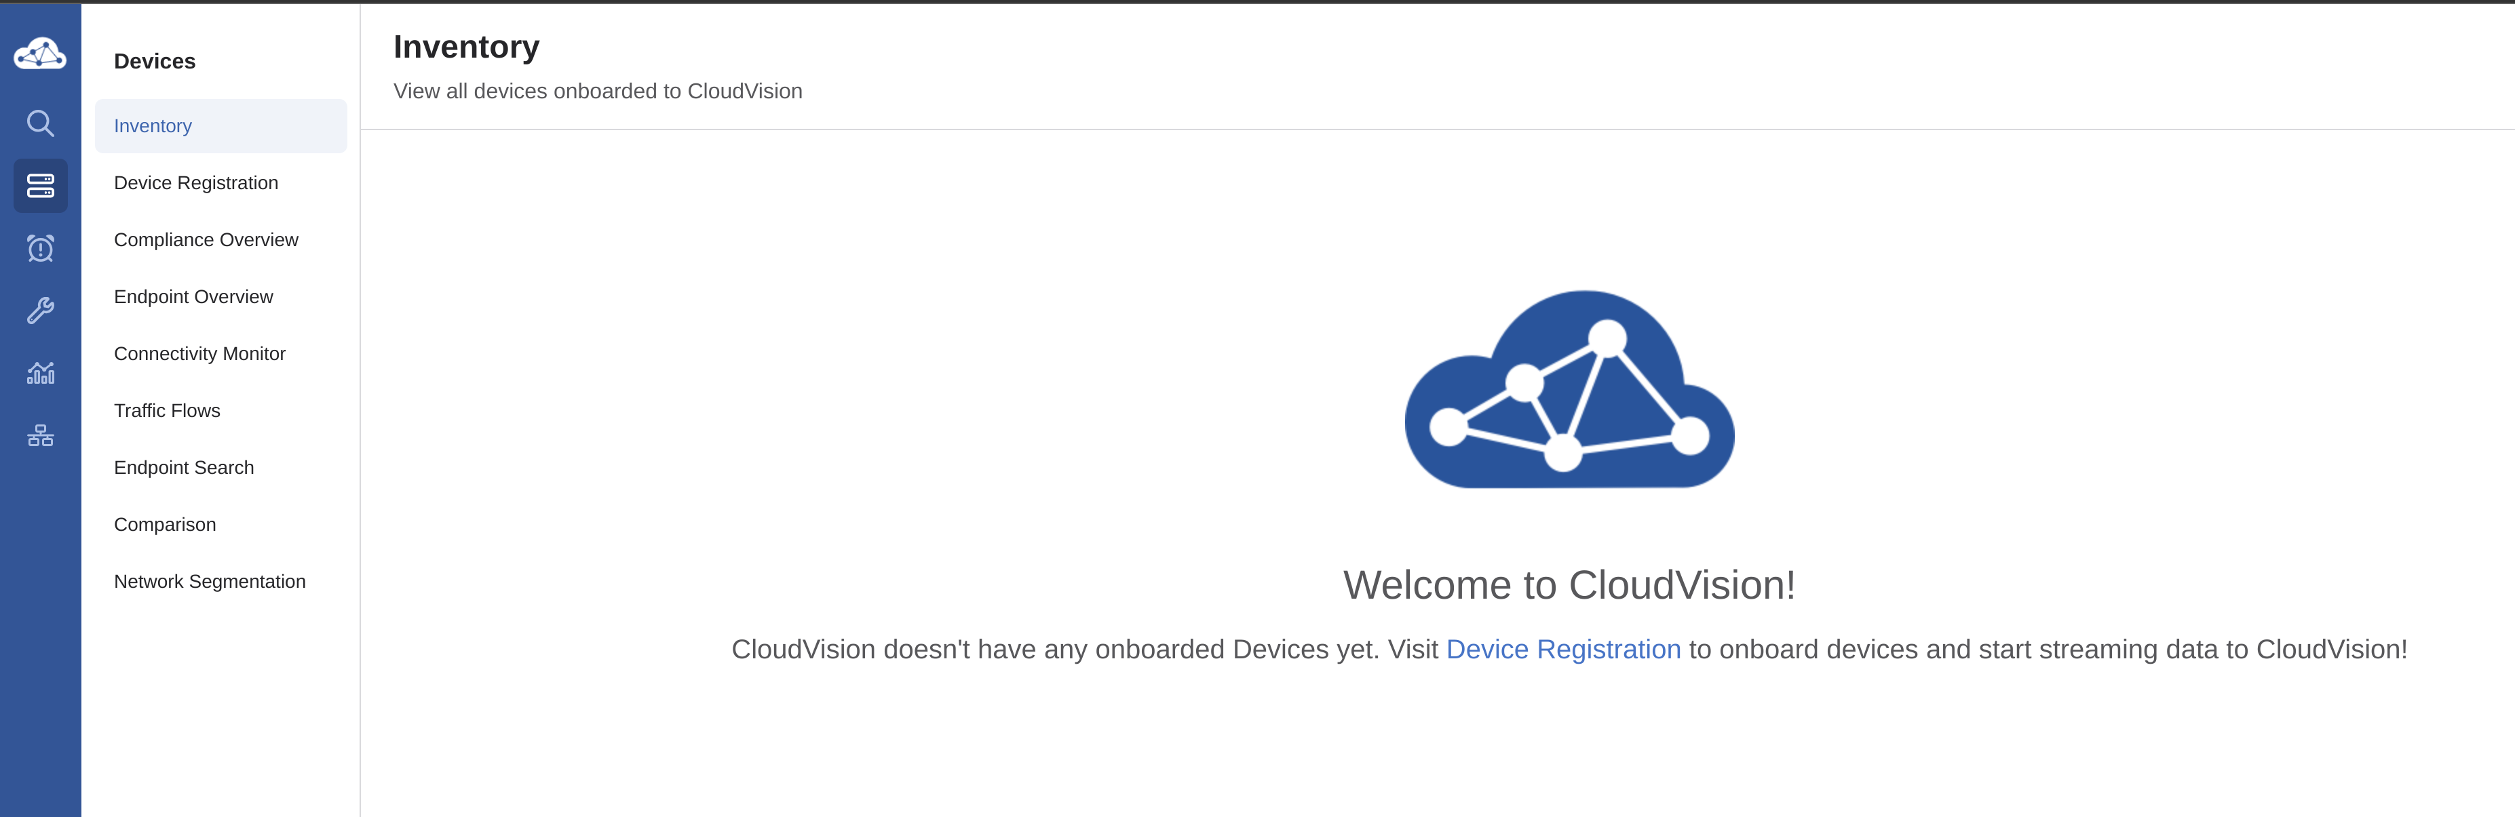Click the 'Devices' section heading
2515x817 pixels.
click(x=154, y=62)
